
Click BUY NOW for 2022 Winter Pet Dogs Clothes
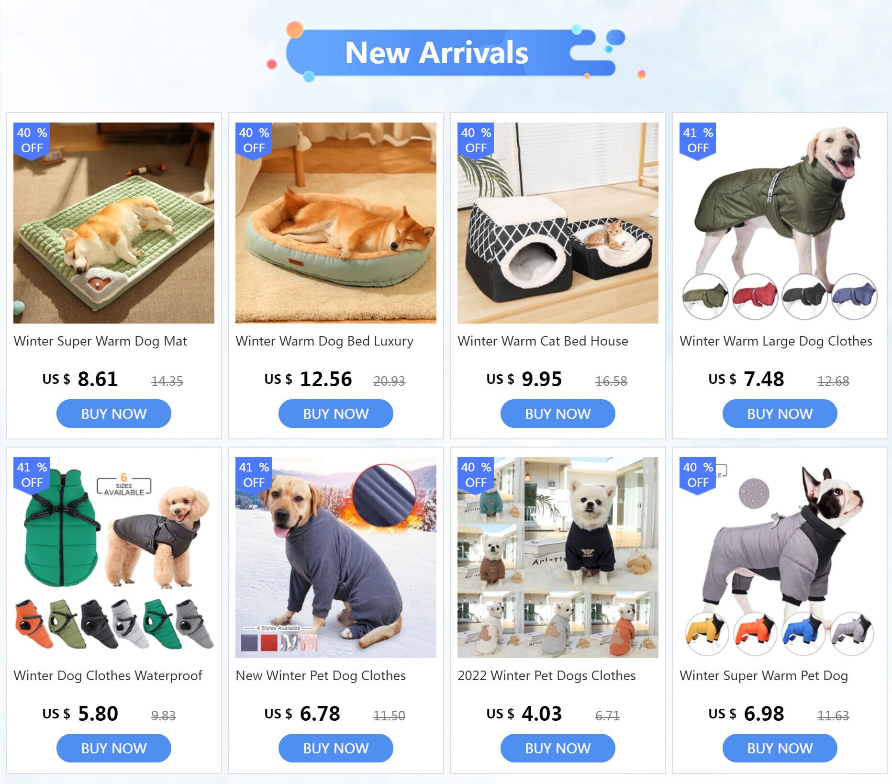558,748
